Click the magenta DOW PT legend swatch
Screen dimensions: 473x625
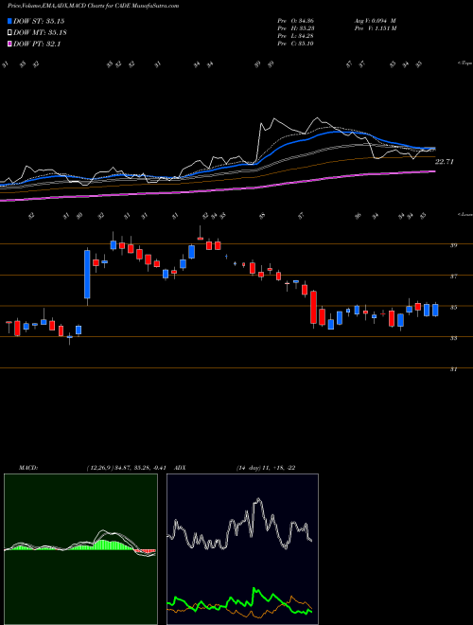coord(10,44)
